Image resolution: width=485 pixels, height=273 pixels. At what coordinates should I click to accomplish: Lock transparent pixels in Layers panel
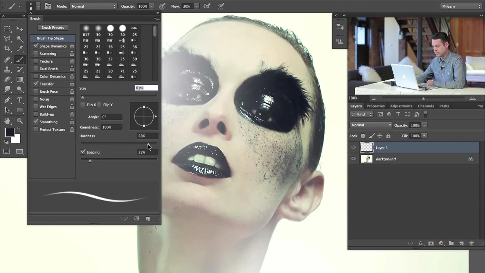tap(363, 136)
